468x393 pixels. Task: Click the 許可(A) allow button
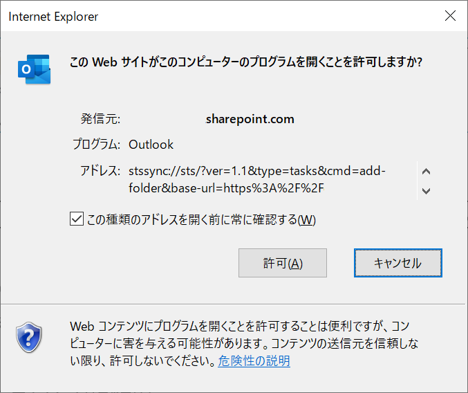(282, 263)
